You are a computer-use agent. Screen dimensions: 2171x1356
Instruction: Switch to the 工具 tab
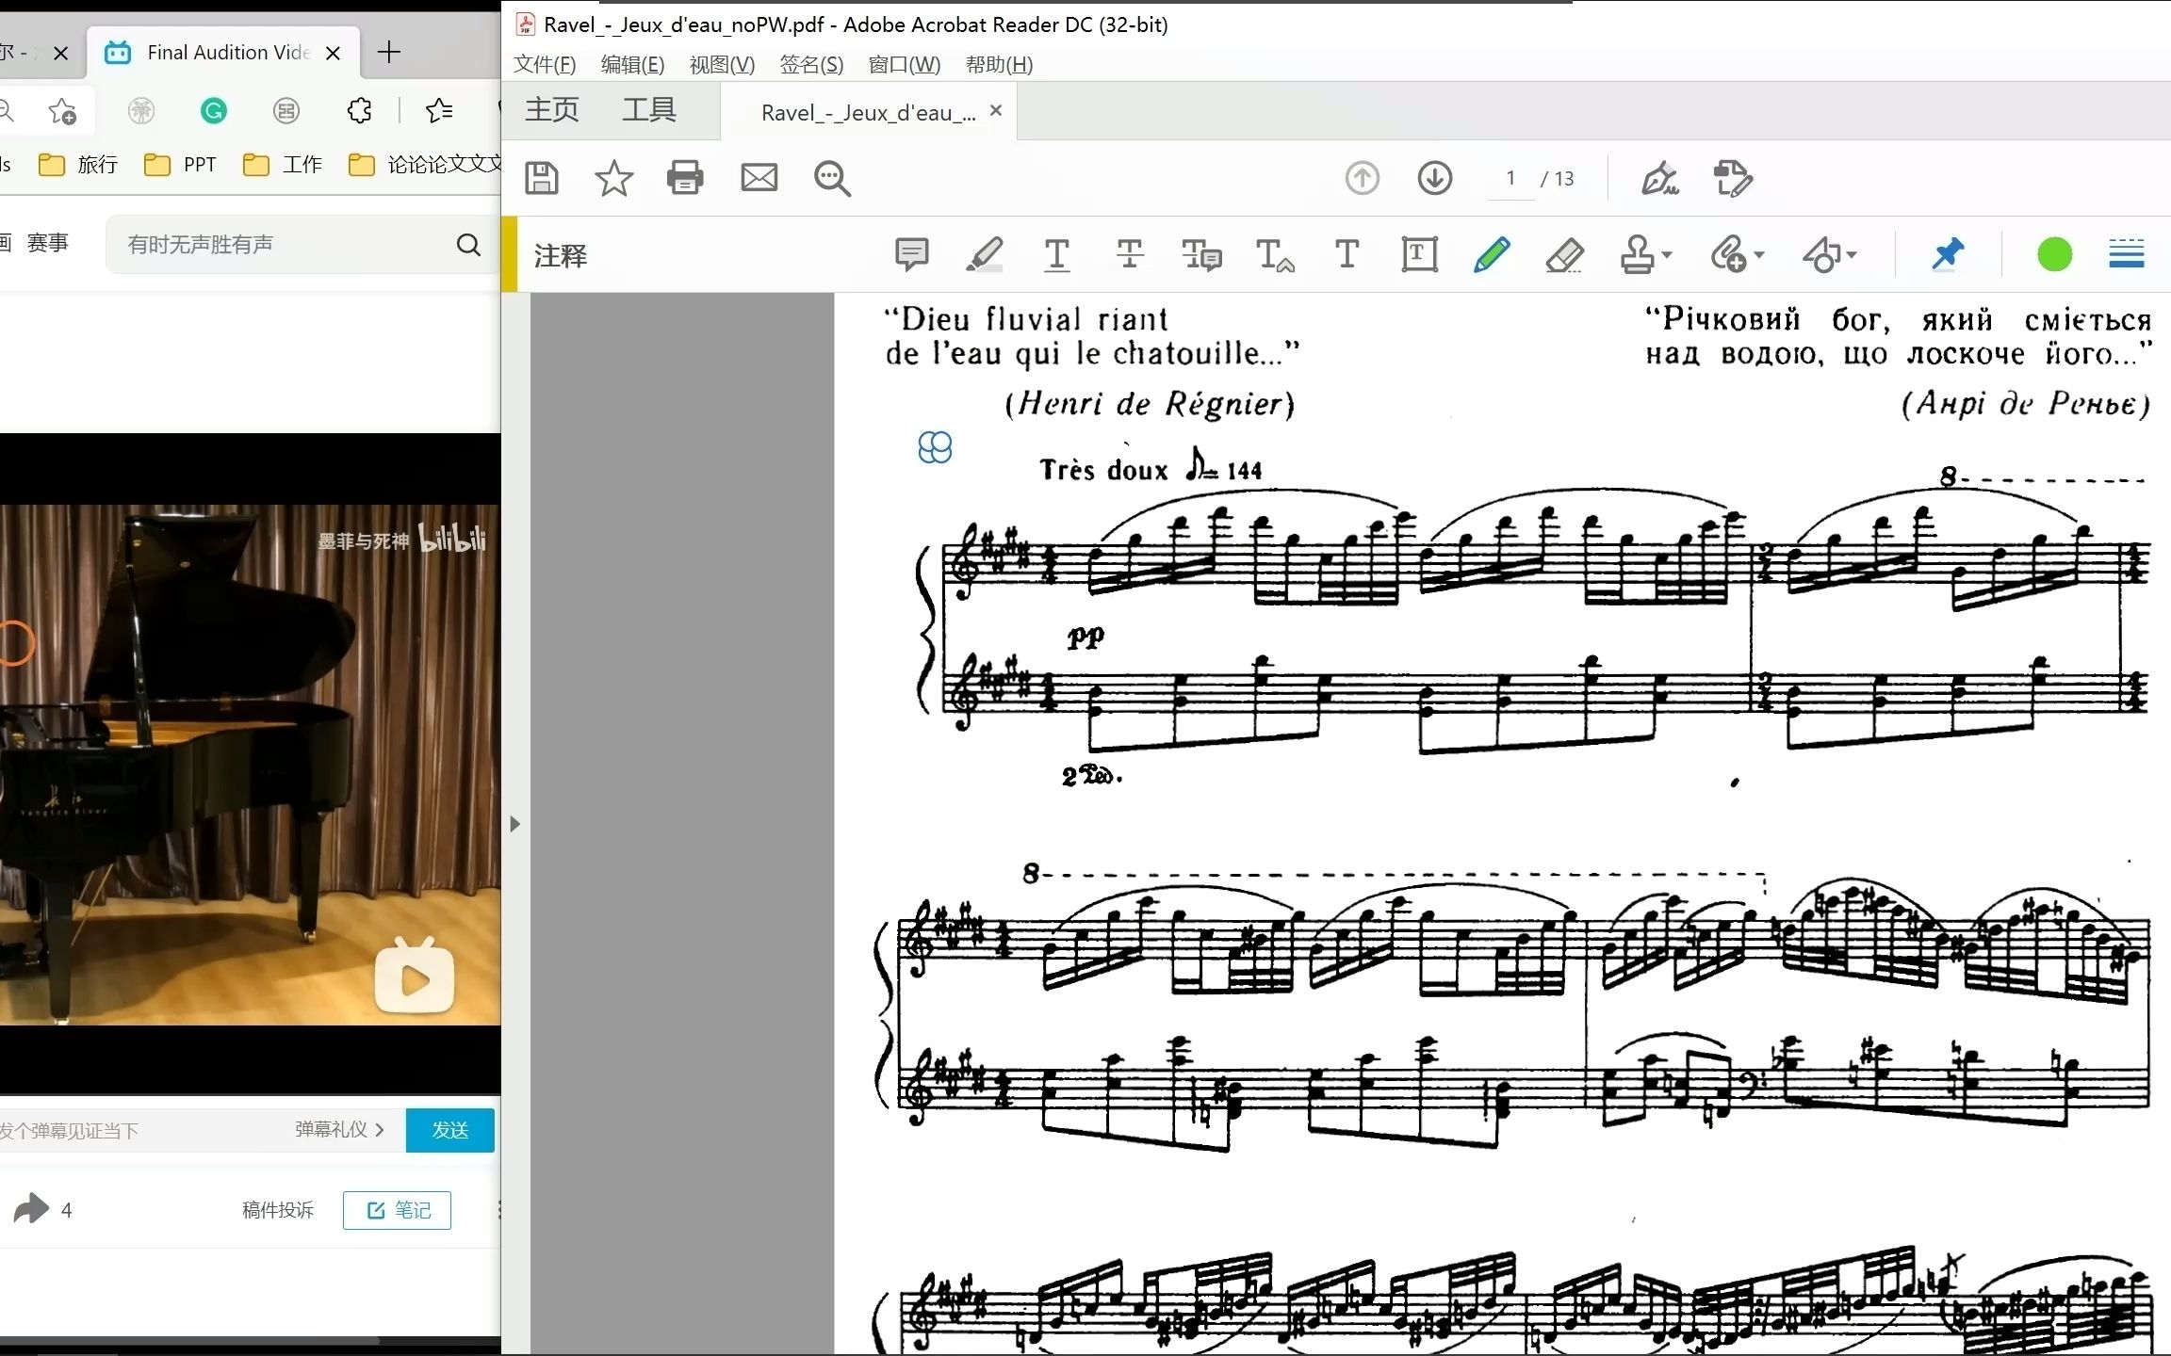click(x=649, y=110)
